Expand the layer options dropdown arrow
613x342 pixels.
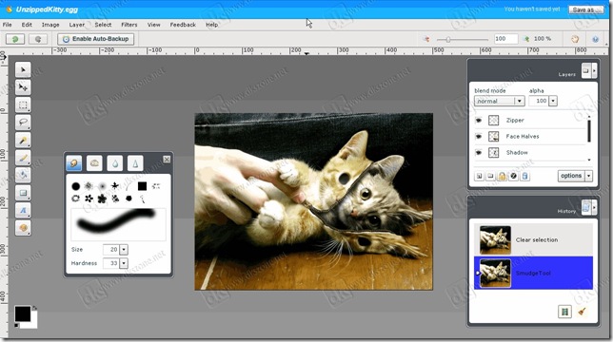pyautogui.click(x=589, y=176)
